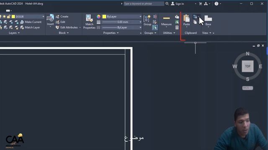Open the Measure dropdown arrow

[x=166, y=27]
